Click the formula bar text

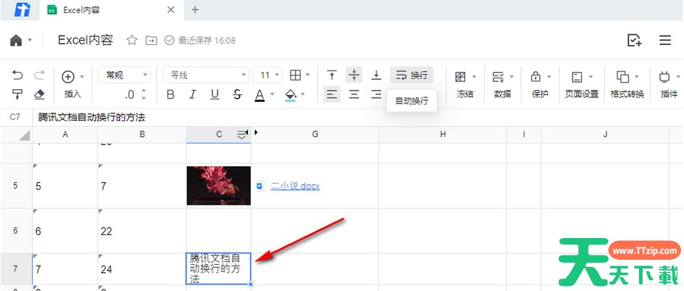click(x=92, y=117)
